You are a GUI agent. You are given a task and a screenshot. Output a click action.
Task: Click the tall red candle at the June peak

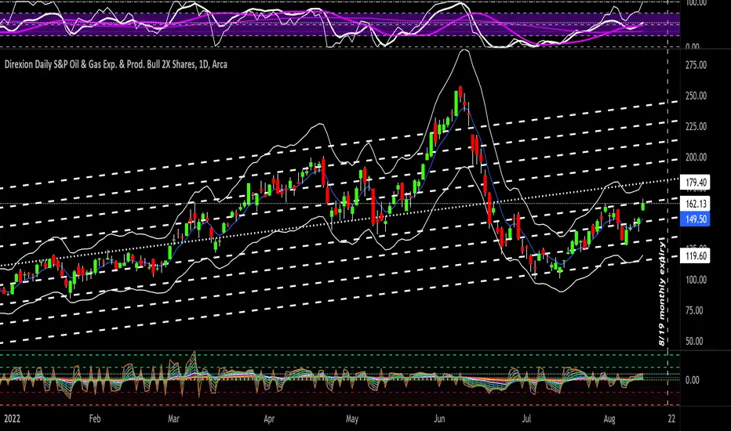460,92
